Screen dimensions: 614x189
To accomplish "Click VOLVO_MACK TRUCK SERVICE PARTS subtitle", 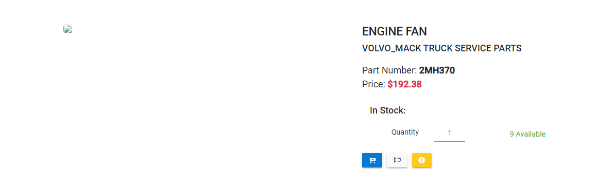I will [x=442, y=48].
